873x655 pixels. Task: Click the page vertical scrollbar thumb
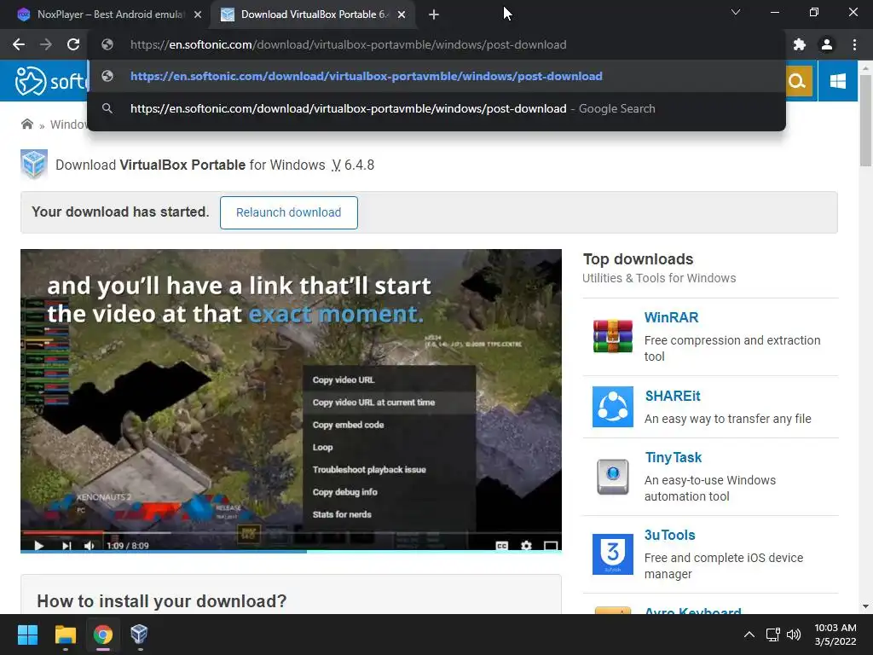pyautogui.click(x=865, y=119)
